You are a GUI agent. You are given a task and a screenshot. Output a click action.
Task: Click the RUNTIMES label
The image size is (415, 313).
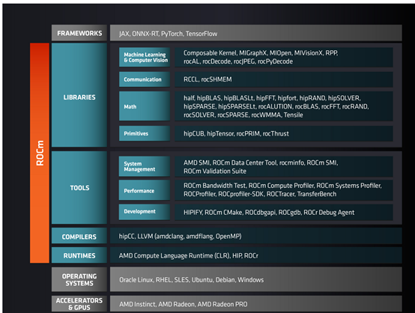[79, 255]
